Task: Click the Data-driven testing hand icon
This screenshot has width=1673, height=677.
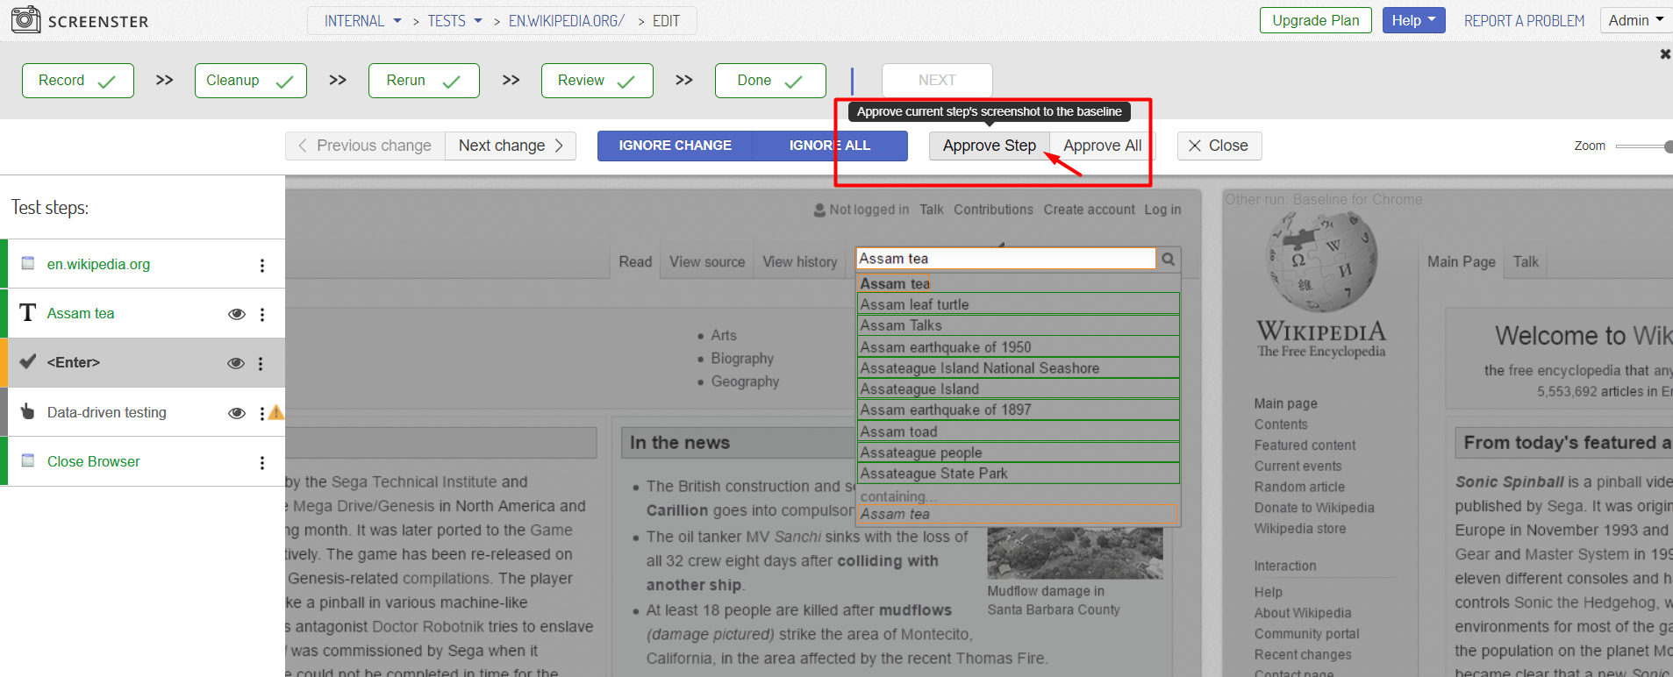Action: click(28, 411)
